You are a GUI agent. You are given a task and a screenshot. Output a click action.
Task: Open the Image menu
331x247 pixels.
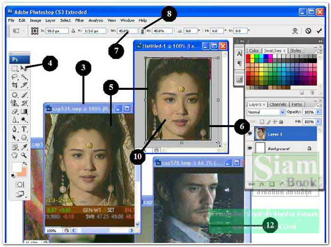point(35,20)
